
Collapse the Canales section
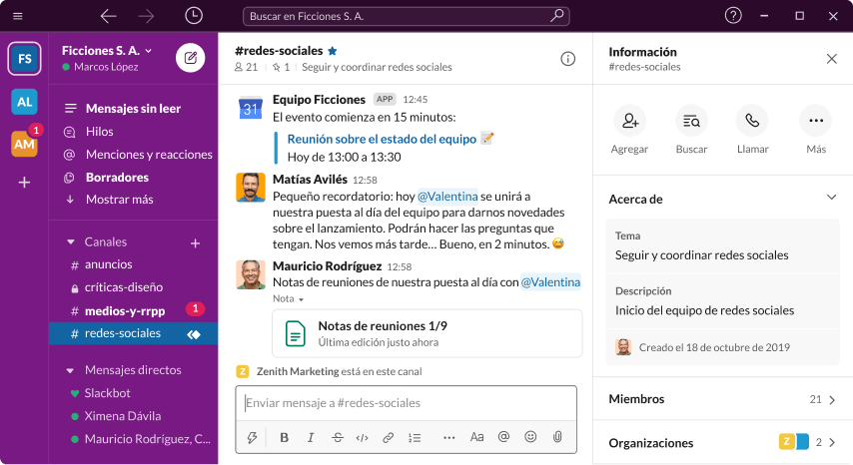tap(70, 241)
